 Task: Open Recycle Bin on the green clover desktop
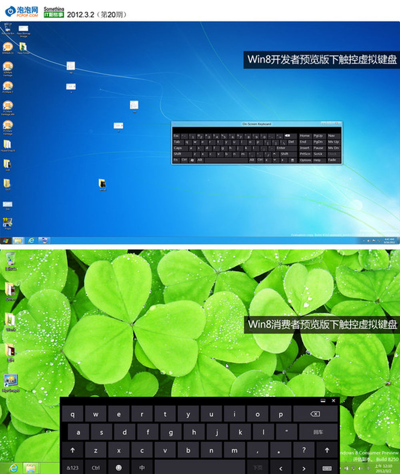[10, 261]
